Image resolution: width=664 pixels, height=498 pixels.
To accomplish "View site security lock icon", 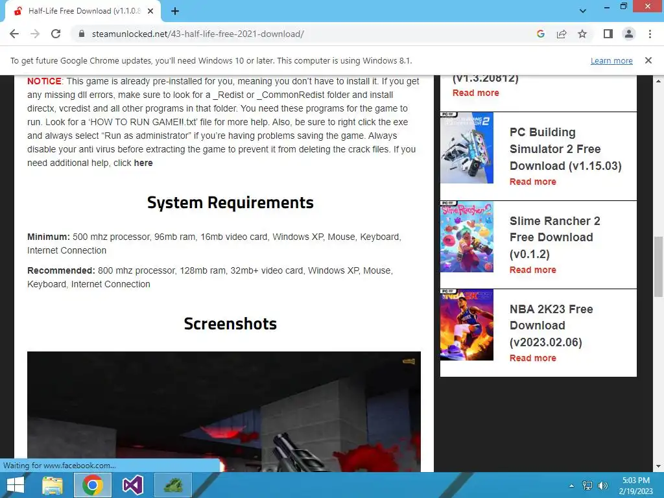I will (82, 34).
